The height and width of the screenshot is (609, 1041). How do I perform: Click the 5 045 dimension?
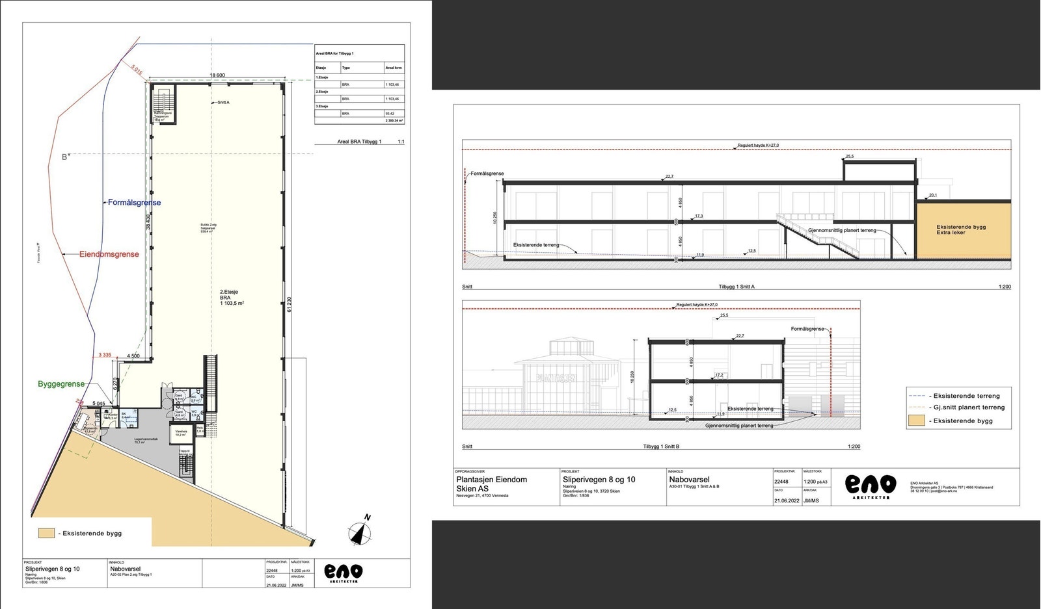pos(99,404)
